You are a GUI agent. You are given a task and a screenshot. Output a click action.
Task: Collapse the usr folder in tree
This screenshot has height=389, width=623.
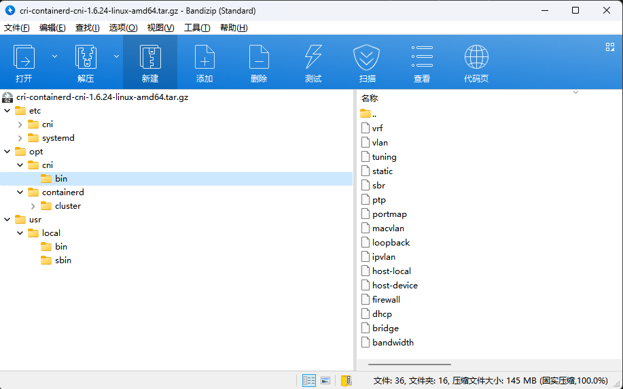7,220
